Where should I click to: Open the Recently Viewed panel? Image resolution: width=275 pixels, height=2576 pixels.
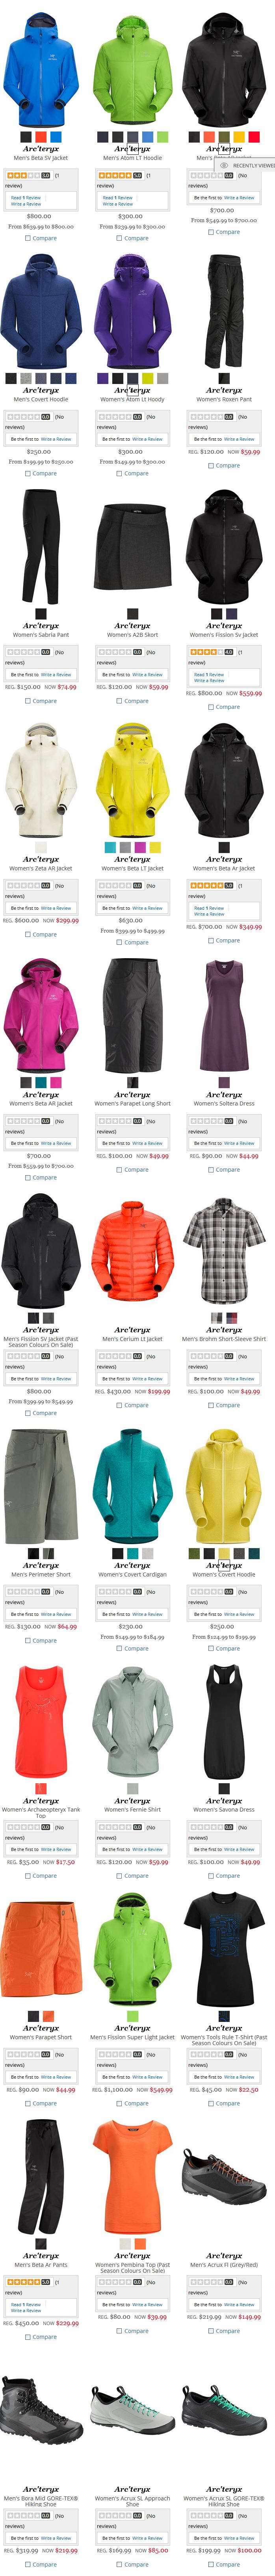click(248, 165)
